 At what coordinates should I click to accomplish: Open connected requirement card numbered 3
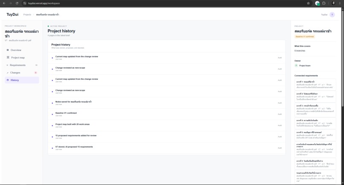[315, 110]
